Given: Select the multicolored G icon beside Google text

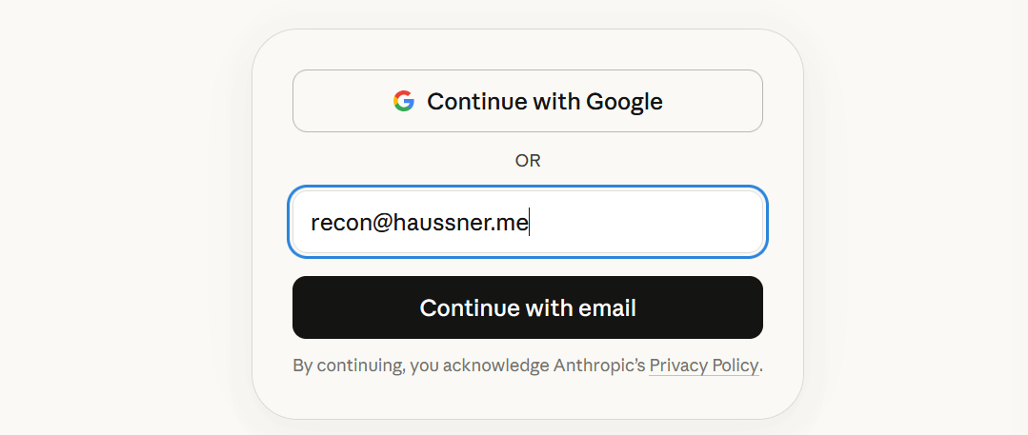Looking at the screenshot, I should point(404,101).
